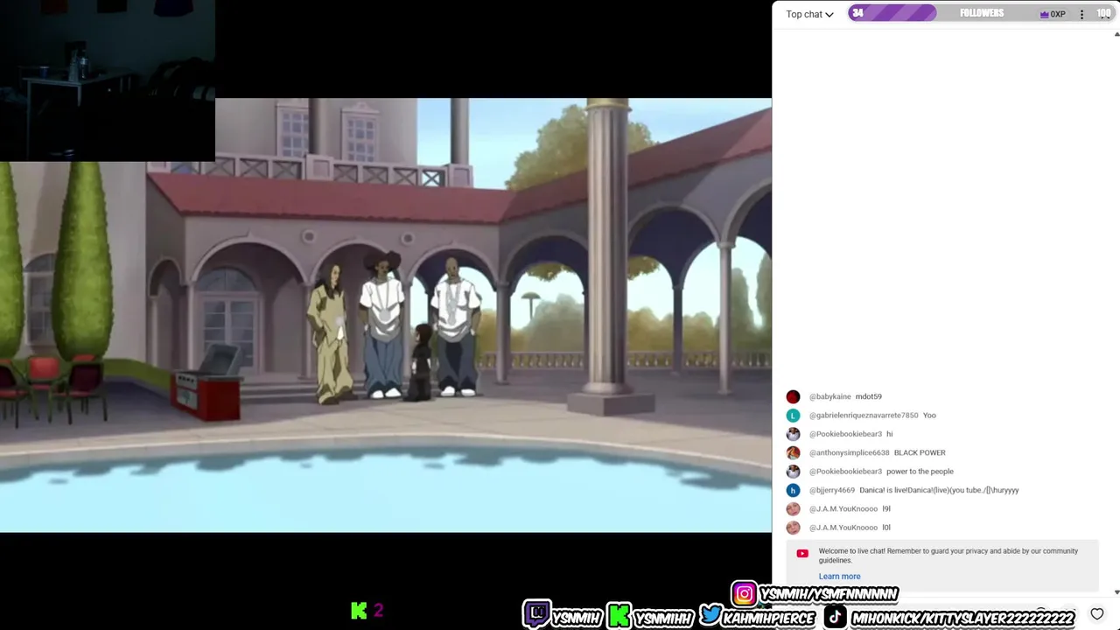Click the 'power to the people' message
The width and height of the screenshot is (1120, 630).
pyautogui.click(x=920, y=472)
